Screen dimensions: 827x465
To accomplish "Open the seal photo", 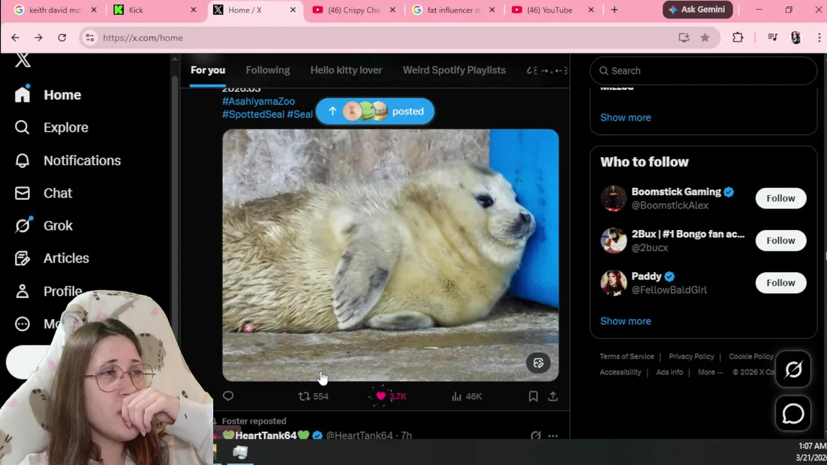I will [390, 255].
